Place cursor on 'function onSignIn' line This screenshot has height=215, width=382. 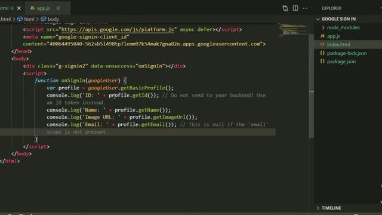coord(81,81)
